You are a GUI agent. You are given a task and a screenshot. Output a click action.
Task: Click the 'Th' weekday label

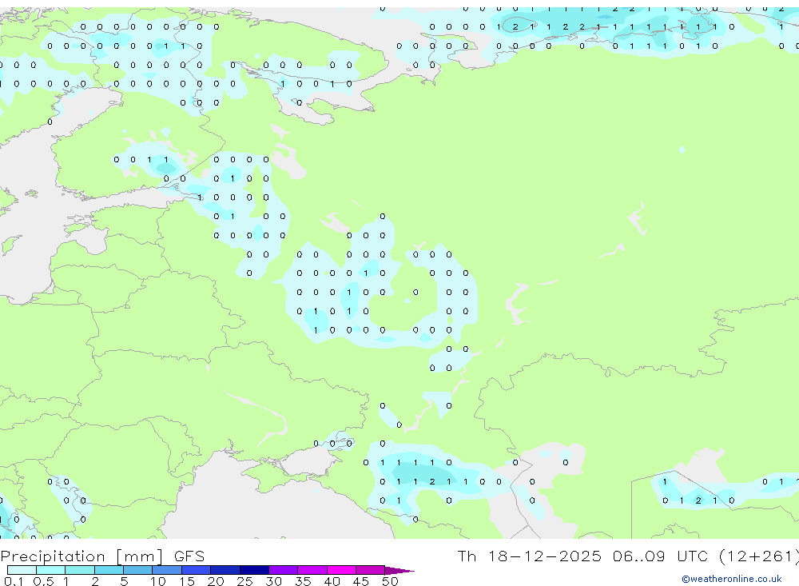[x=467, y=556]
